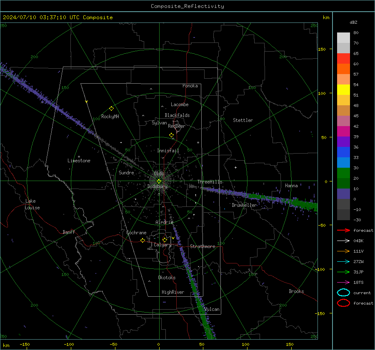This screenshot has width=375, height=350.
Task: Click the Blackfalds city label
Action: coord(177,115)
